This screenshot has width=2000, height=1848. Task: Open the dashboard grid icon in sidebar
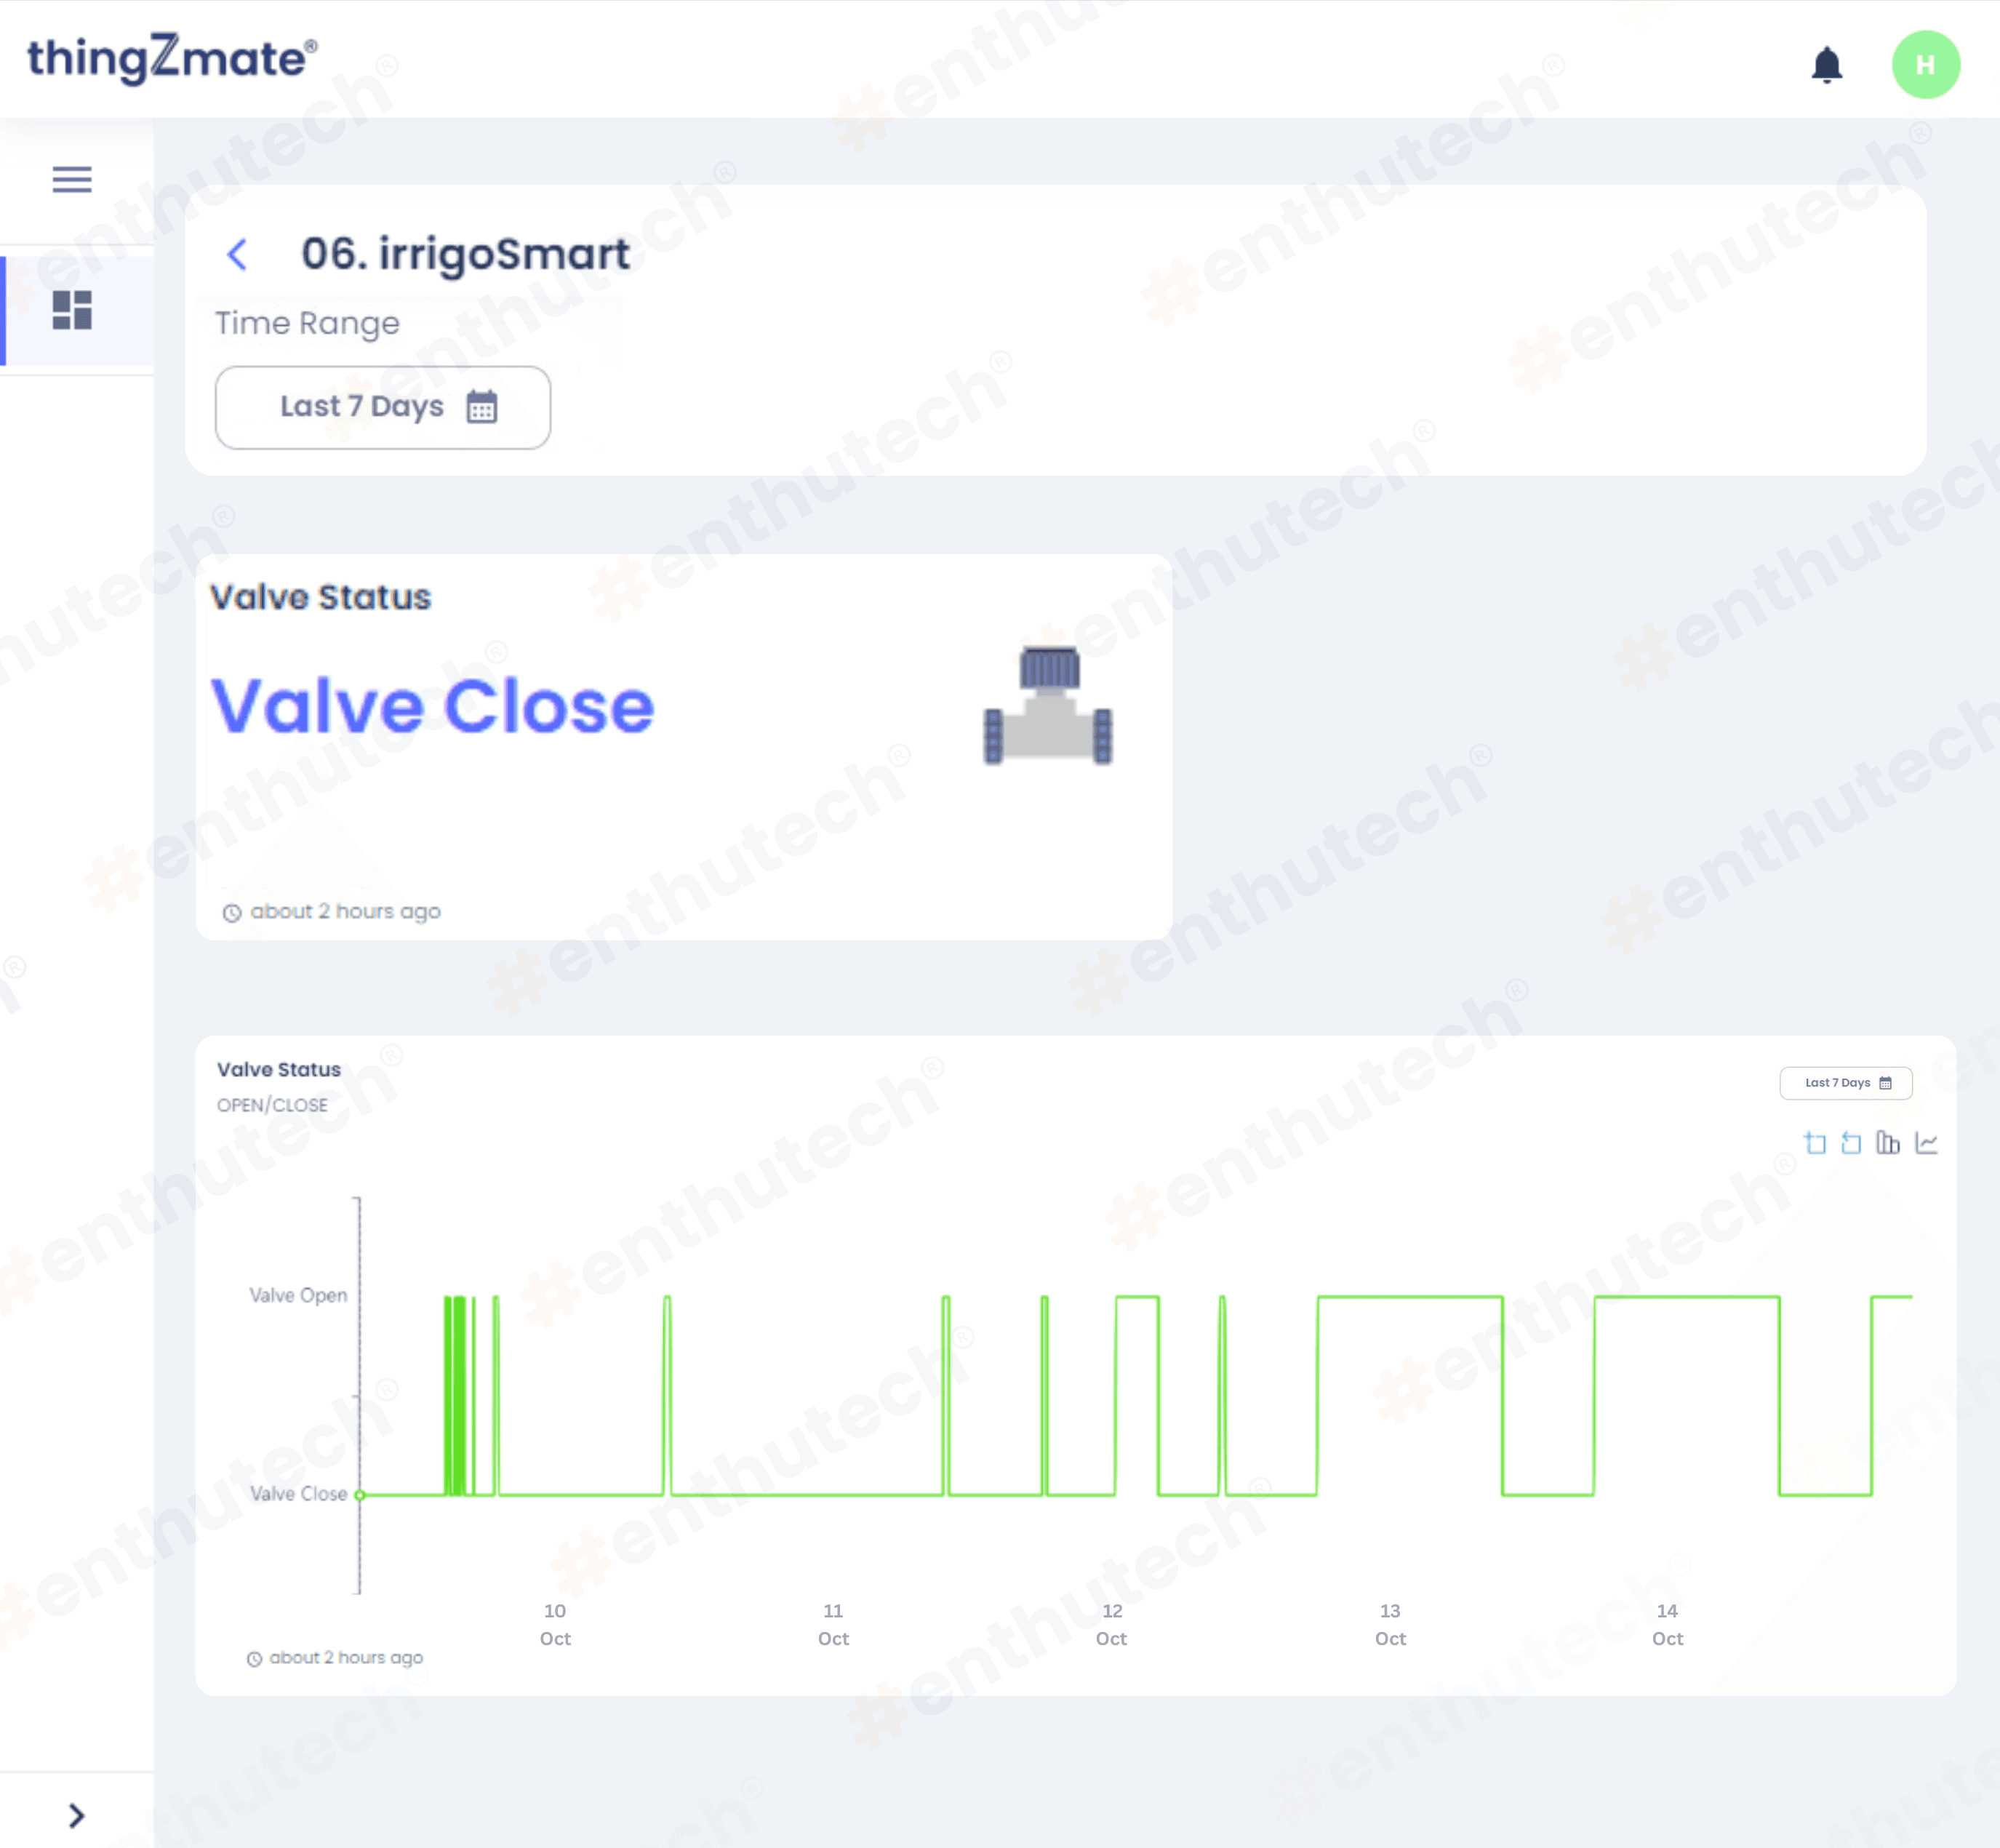[x=72, y=310]
